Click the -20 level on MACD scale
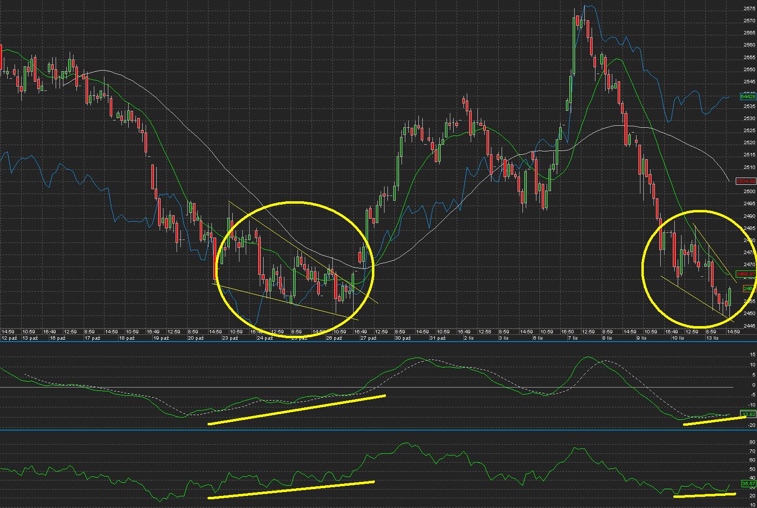 (x=752, y=425)
